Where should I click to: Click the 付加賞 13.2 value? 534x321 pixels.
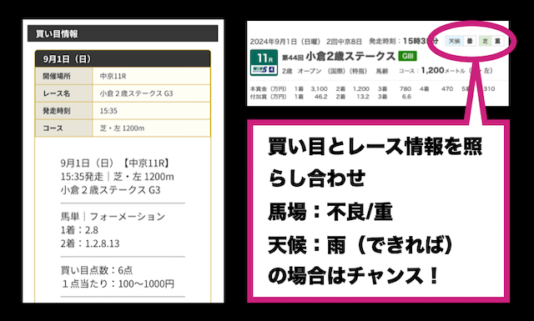[363, 97]
